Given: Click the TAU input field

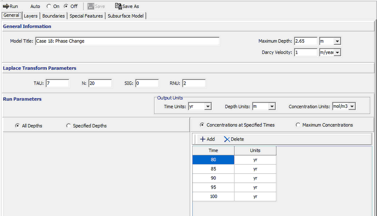Looking at the screenshot, I should (57, 83).
